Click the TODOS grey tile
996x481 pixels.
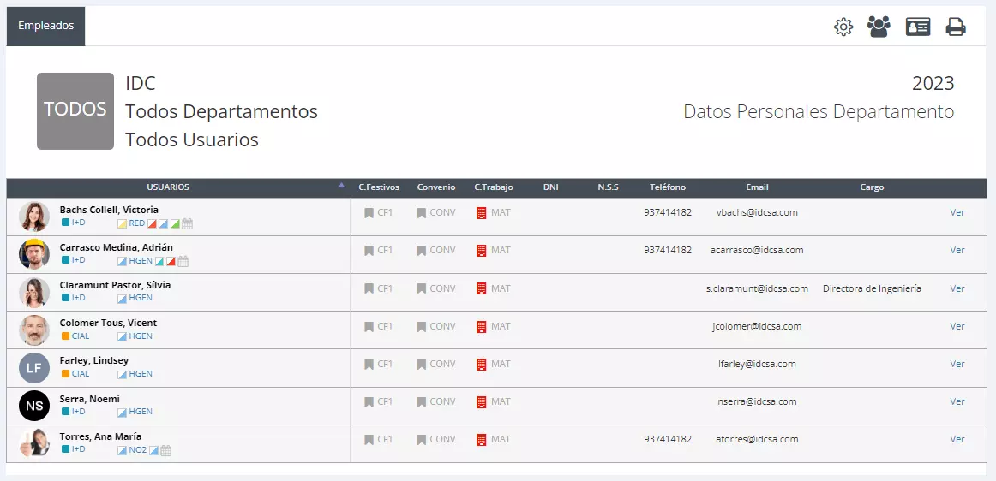click(75, 111)
